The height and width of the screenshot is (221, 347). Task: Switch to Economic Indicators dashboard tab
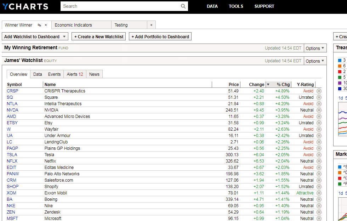click(81, 25)
